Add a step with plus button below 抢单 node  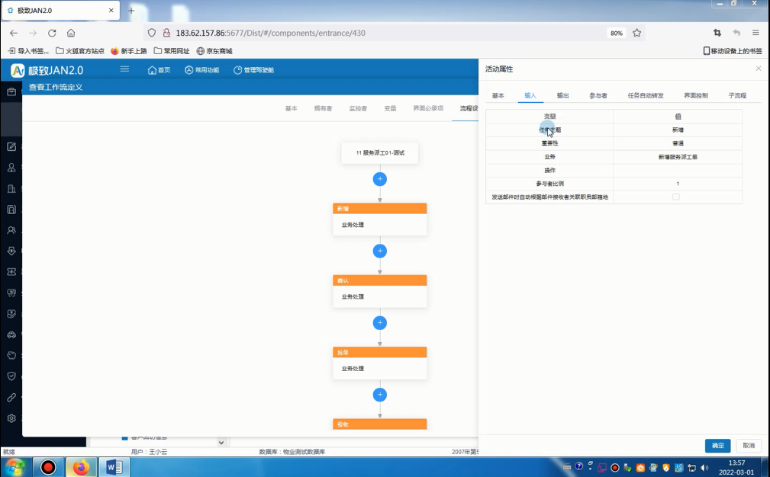coord(379,395)
